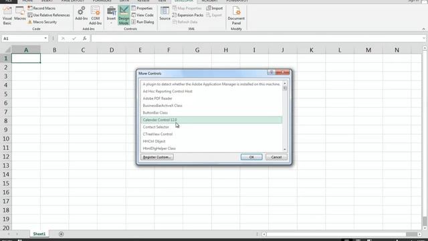This screenshot has height=241, width=428.
Task: Open the Macros list
Action: coord(20,13)
